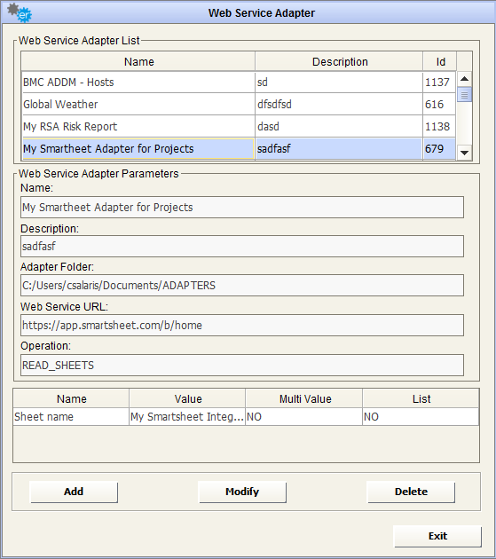
Task: Click the Exit button
Action: click(437, 536)
